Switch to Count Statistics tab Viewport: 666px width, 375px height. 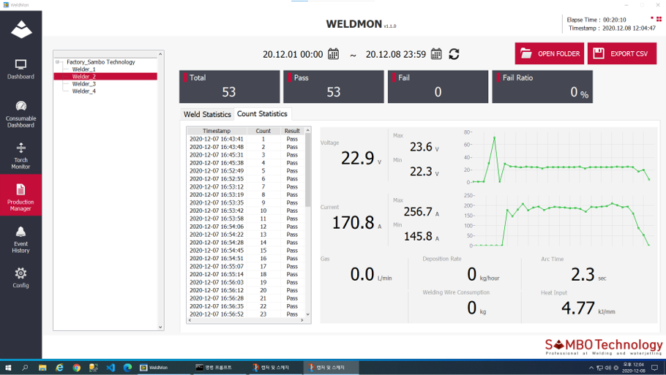pyautogui.click(x=262, y=114)
